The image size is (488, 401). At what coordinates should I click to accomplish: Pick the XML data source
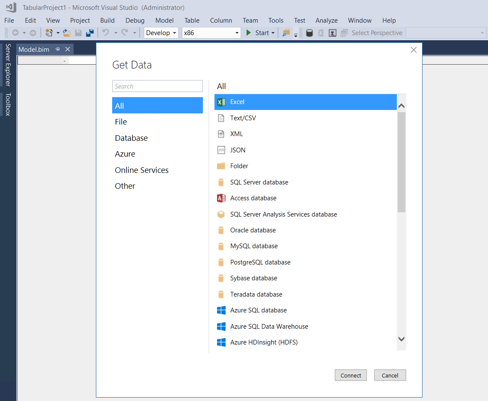(x=305, y=134)
